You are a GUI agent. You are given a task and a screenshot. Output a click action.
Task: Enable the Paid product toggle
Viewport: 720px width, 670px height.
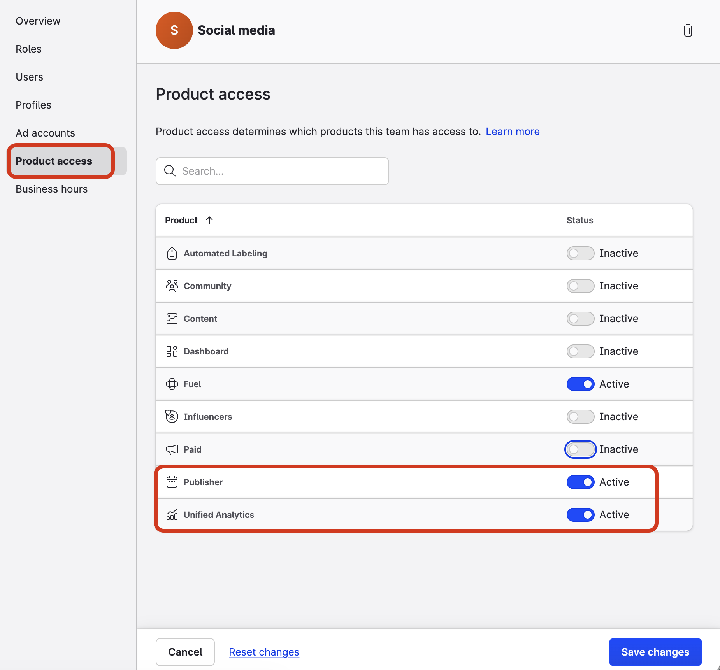(580, 449)
